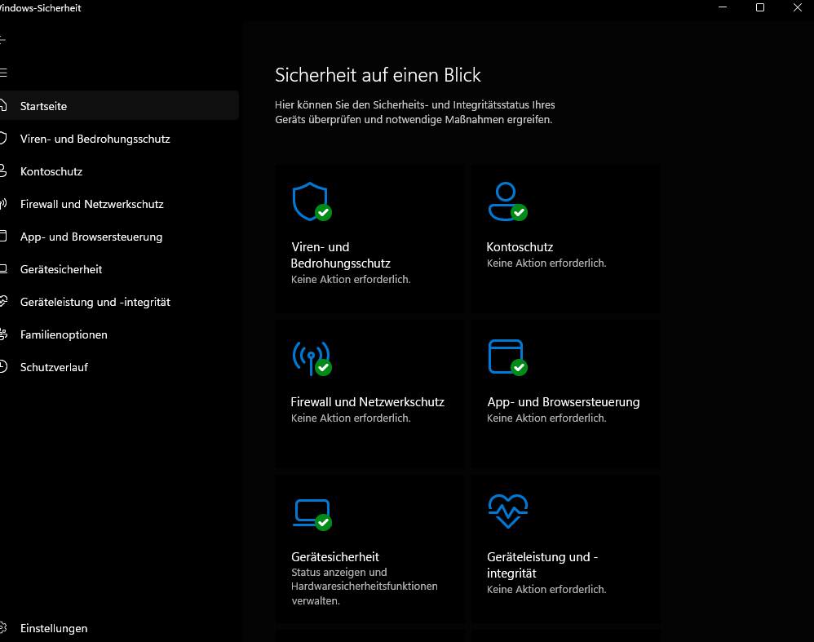814x642 pixels.
Task: Click 'Keine Aktion erforderlich.' under Geräteleistung card
Action: 546,590
